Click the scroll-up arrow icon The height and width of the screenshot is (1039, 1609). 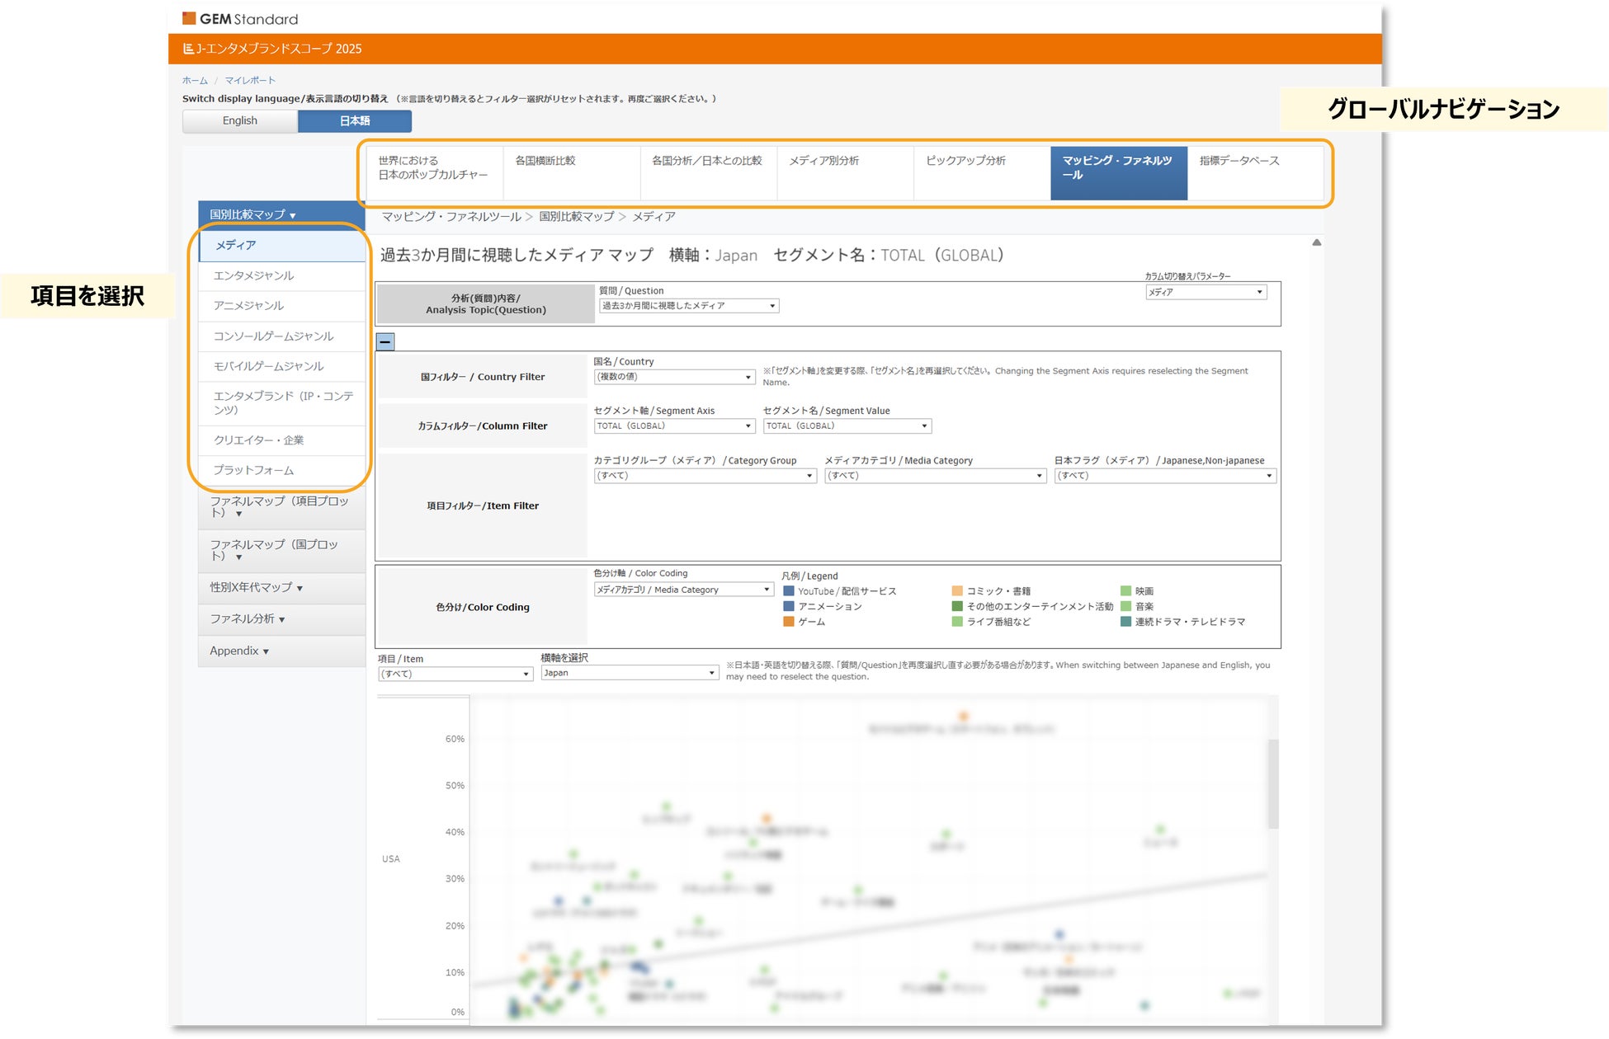pyautogui.click(x=1317, y=242)
